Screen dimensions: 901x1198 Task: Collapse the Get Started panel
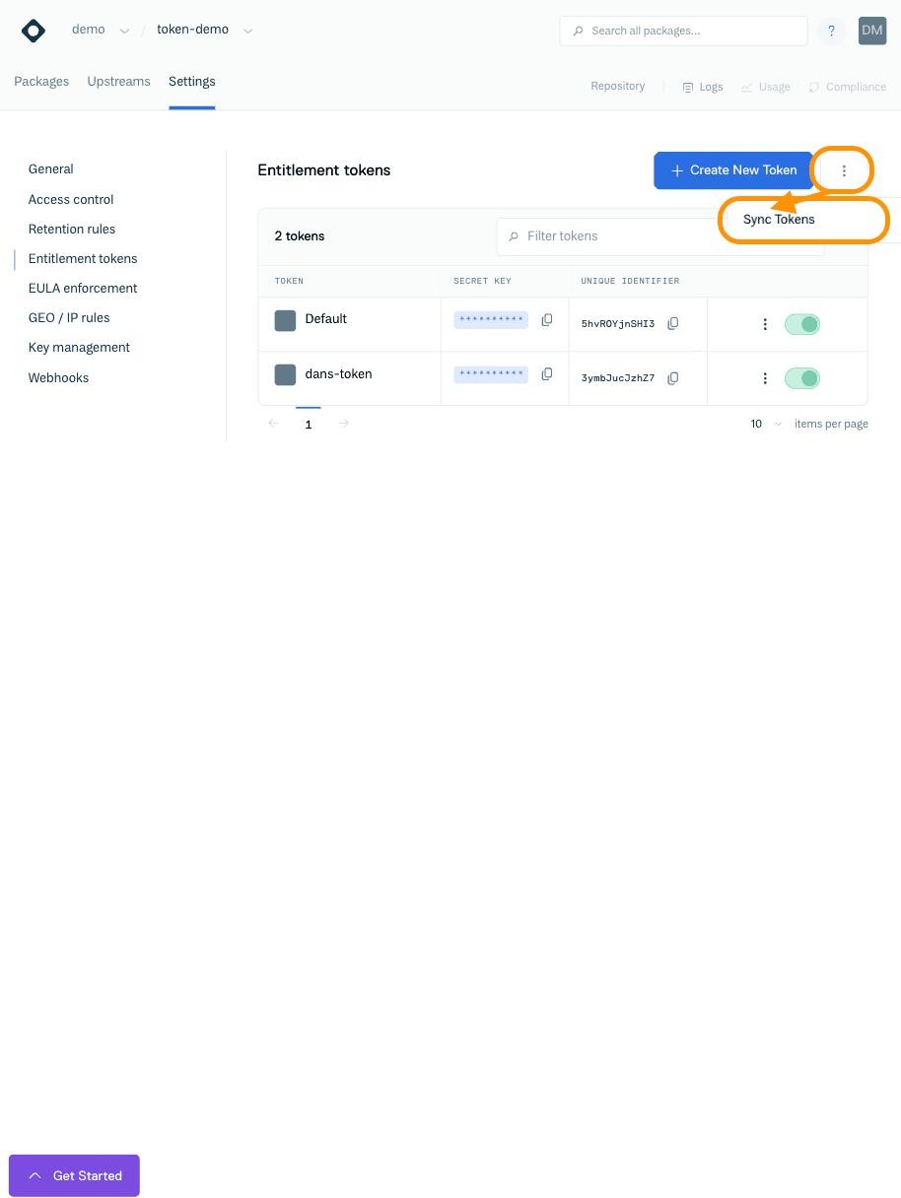pyautogui.click(x=35, y=1175)
